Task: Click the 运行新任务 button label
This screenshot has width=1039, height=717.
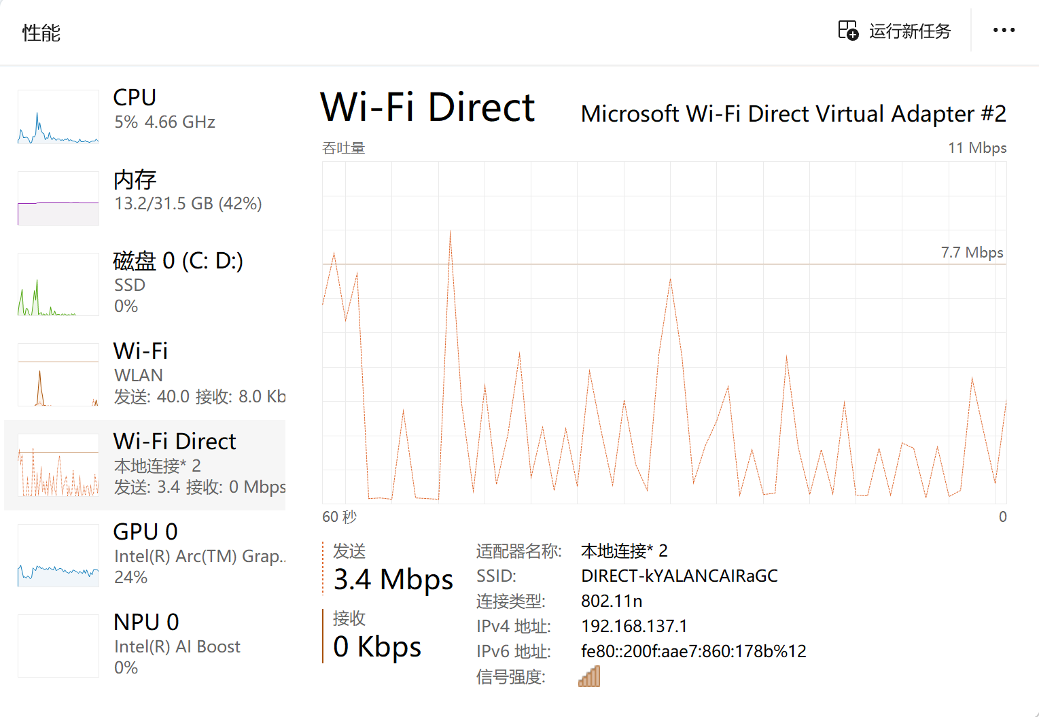Action: [x=910, y=31]
